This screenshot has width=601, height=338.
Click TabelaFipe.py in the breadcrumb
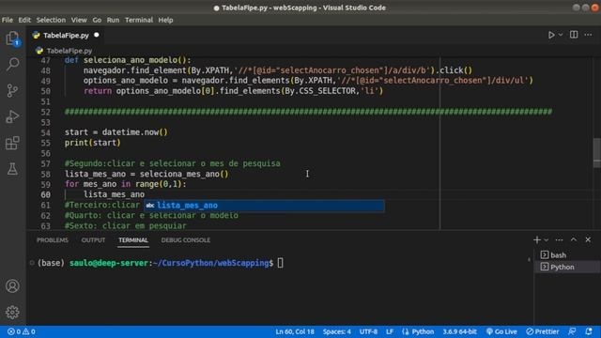pos(69,51)
